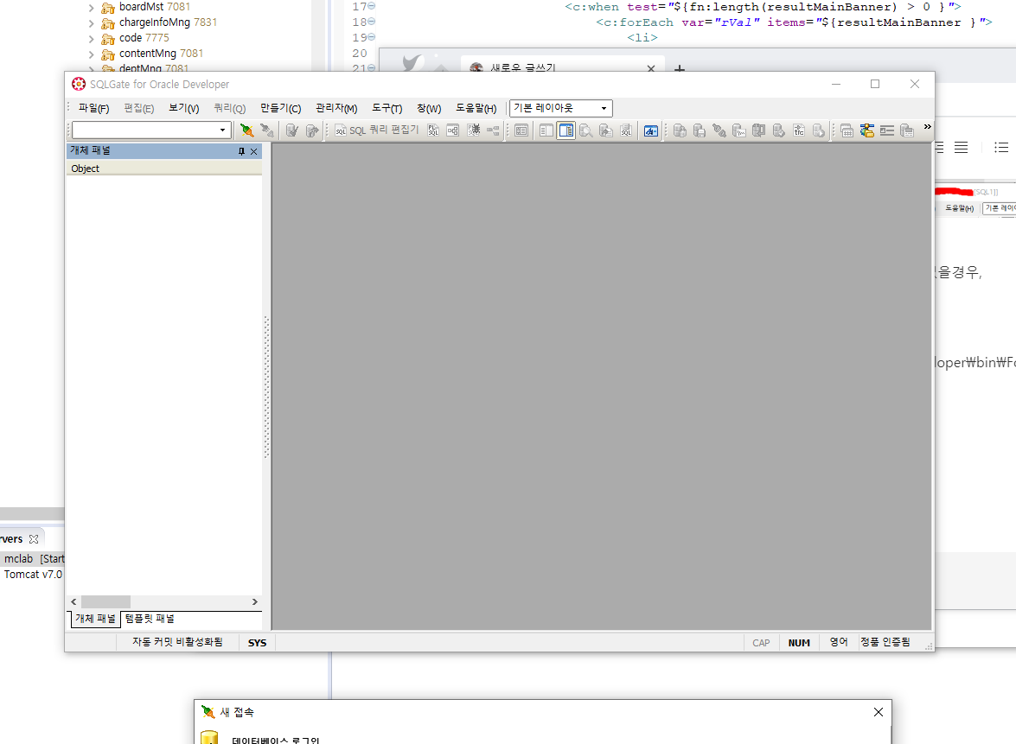Image resolution: width=1016 pixels, height=744 pixels.
Task: Open the 도움말(H) menu in SQLGate
Action: coord(476,108)
